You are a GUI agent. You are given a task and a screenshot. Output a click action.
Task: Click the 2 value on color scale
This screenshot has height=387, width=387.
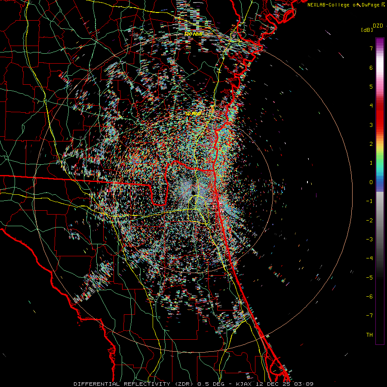point(371,144)
